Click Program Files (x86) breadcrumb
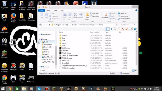Screen dimensions: 162x91 [x=62, y=25]
